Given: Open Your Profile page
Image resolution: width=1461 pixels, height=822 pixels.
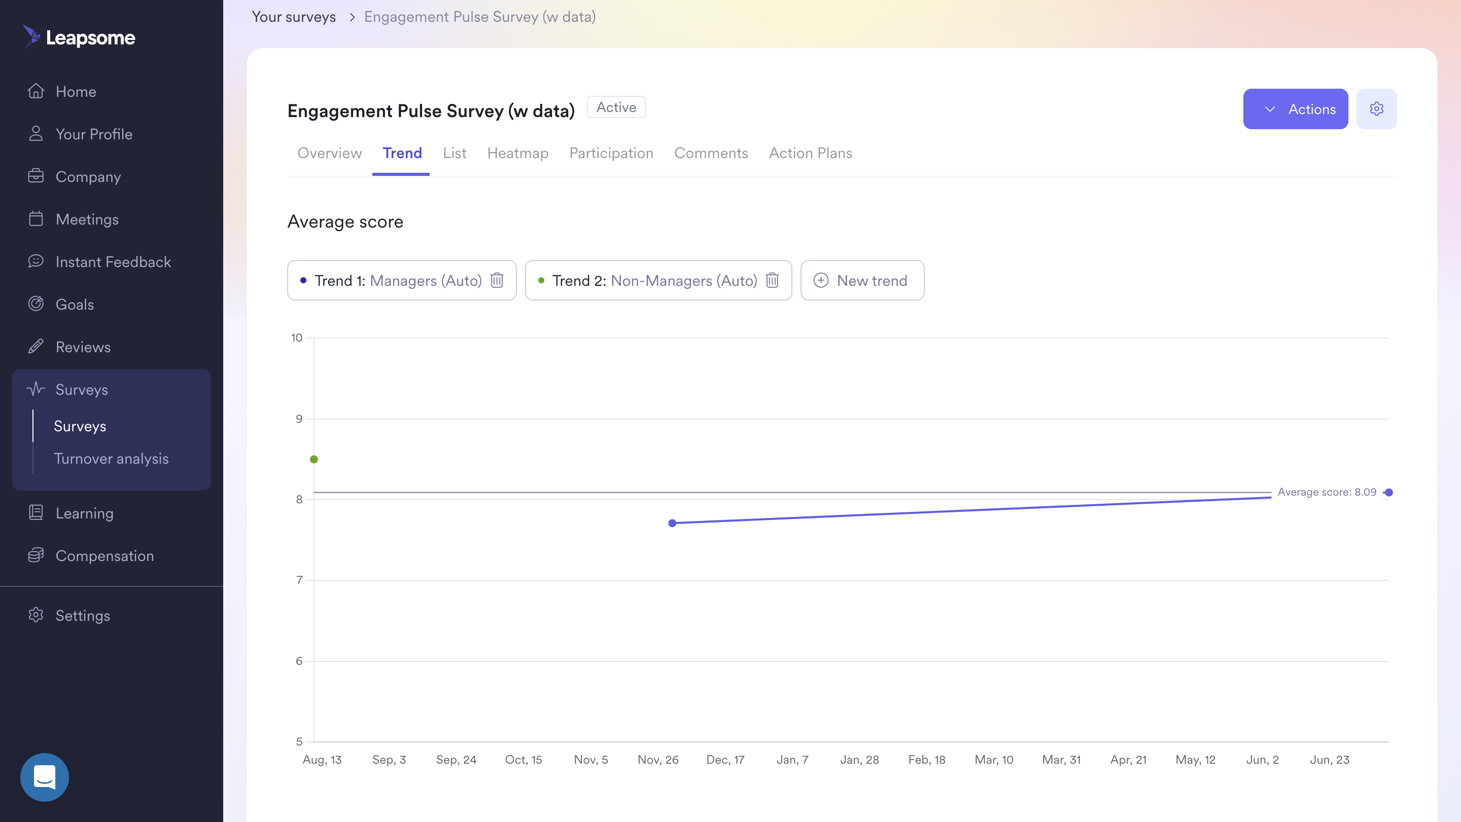Looking at the screenshot, I should (x=94, y=134).
